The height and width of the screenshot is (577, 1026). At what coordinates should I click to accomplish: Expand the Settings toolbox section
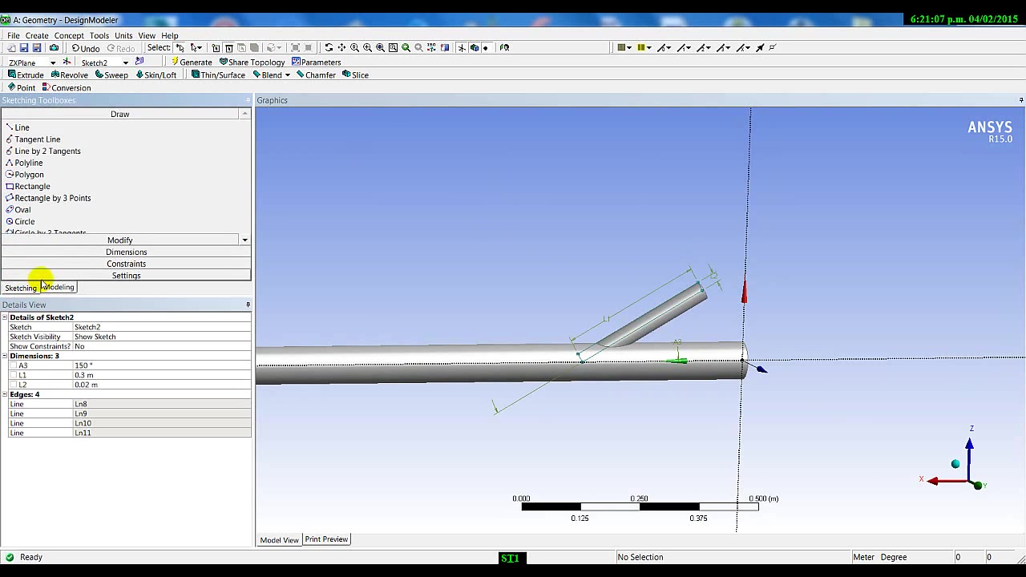[x=126, y=276]
